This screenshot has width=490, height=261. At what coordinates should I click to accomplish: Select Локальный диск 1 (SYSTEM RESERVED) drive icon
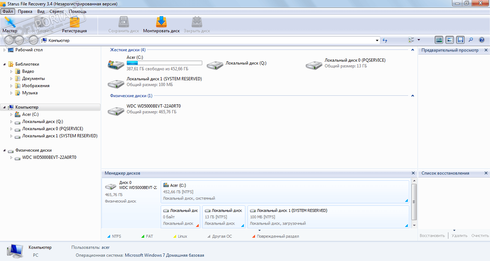point(116,83)
